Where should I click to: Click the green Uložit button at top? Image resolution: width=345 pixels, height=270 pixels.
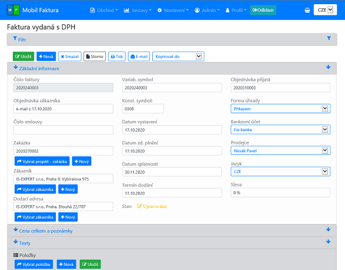coord(24,57)
